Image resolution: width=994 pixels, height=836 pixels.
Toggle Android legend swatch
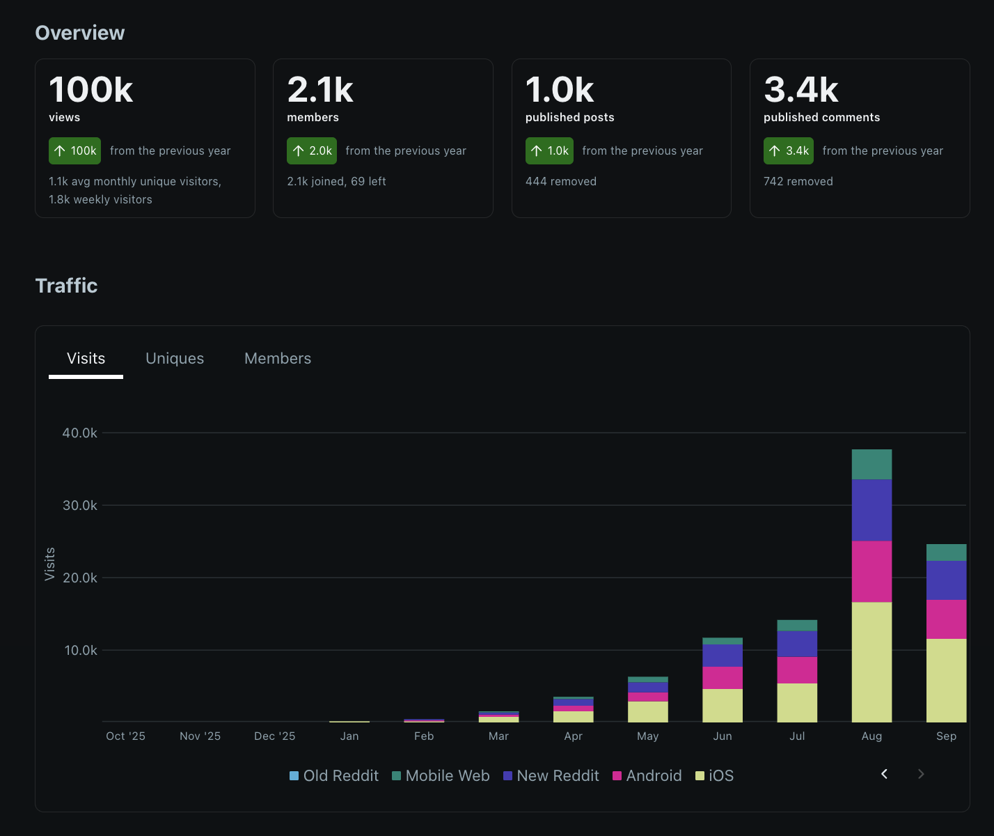(x=617, y=775)
